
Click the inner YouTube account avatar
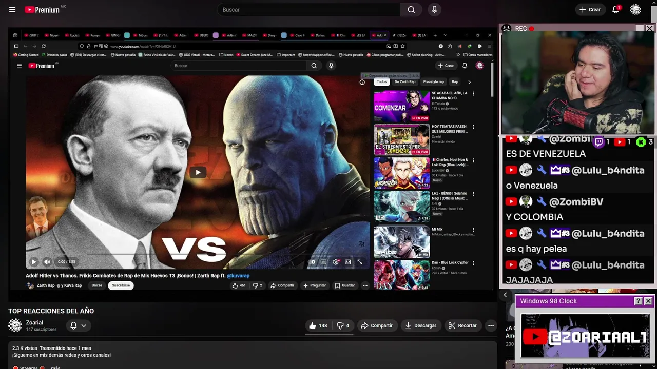[x=479, y=66]
